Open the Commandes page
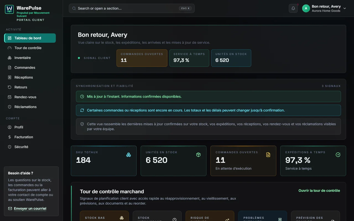This screenshot has height=221, width=354. 30,67
